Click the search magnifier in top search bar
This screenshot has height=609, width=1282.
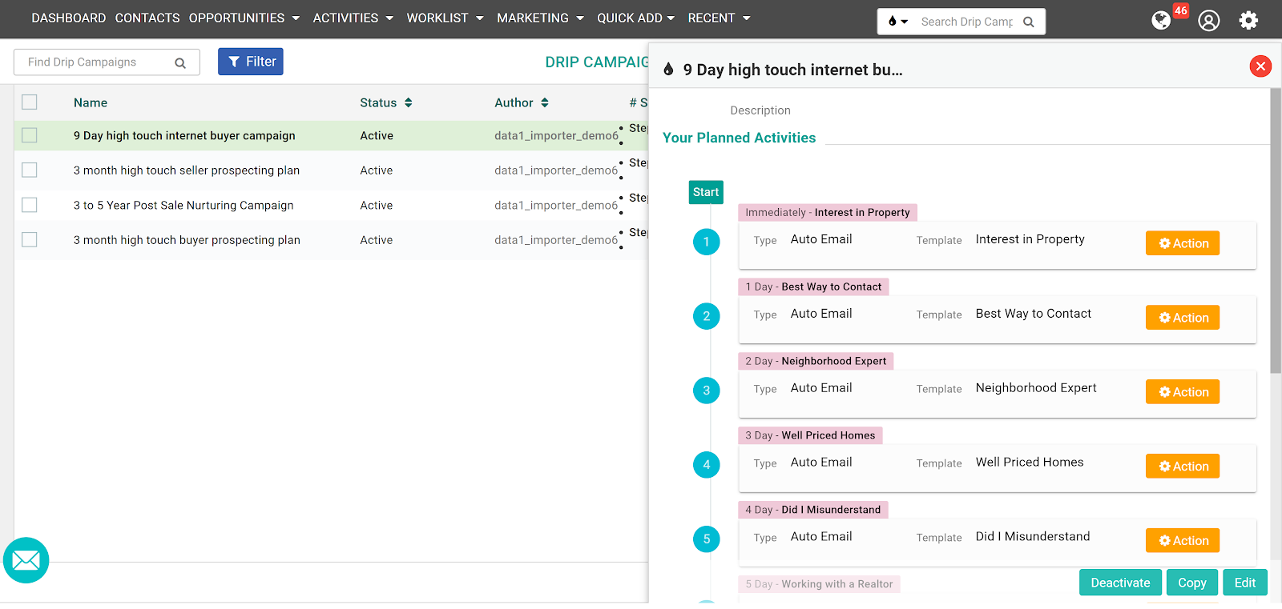1029,22
